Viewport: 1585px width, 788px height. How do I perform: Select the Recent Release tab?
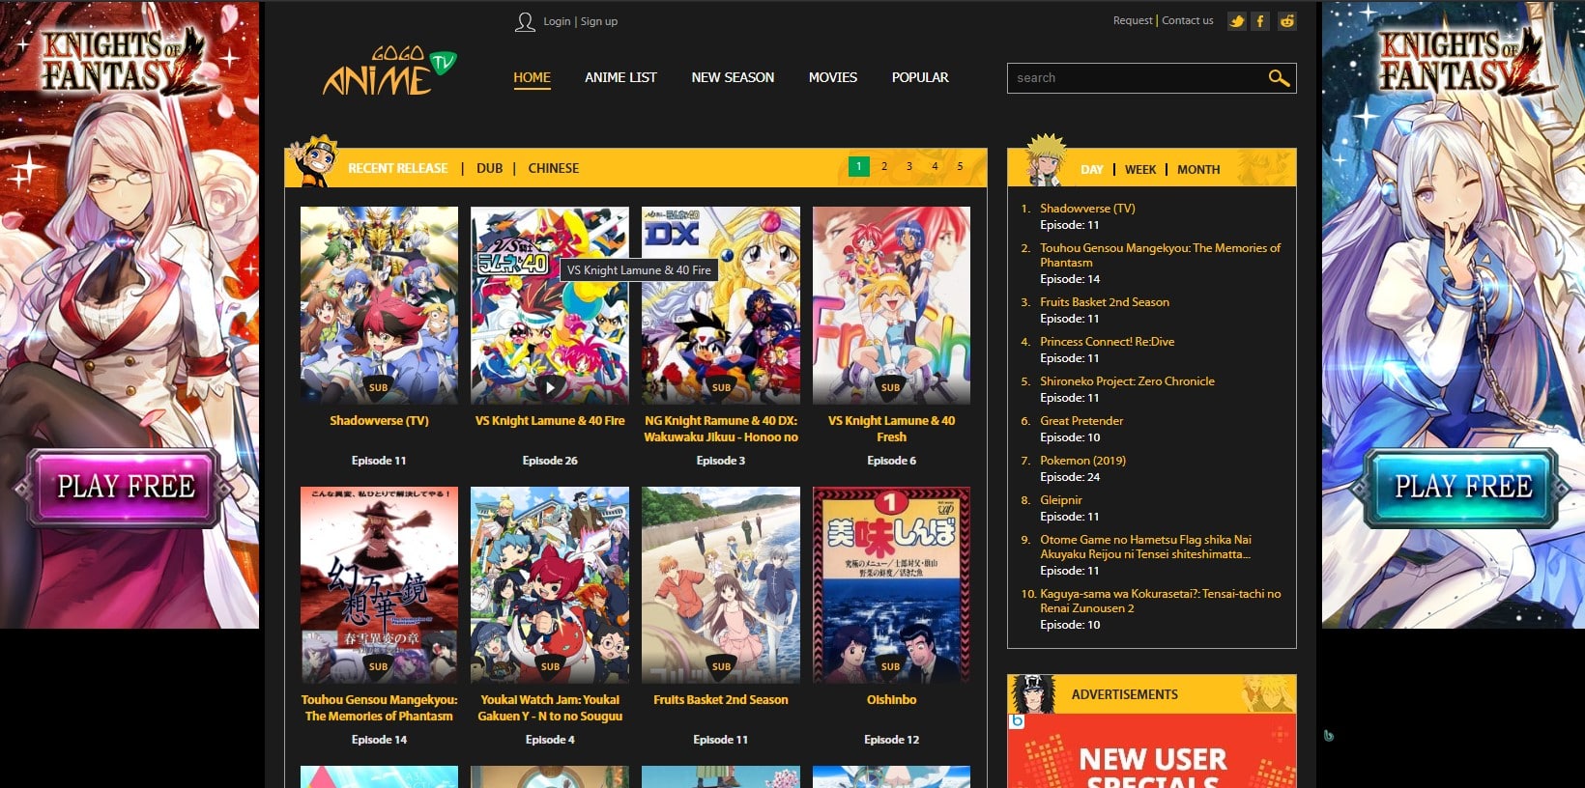[398, 168]
